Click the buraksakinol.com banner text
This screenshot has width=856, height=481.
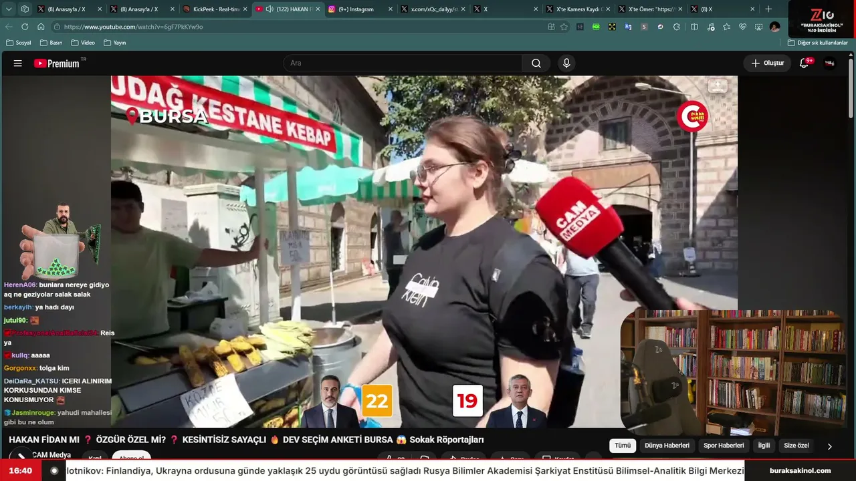click(800, 470)
